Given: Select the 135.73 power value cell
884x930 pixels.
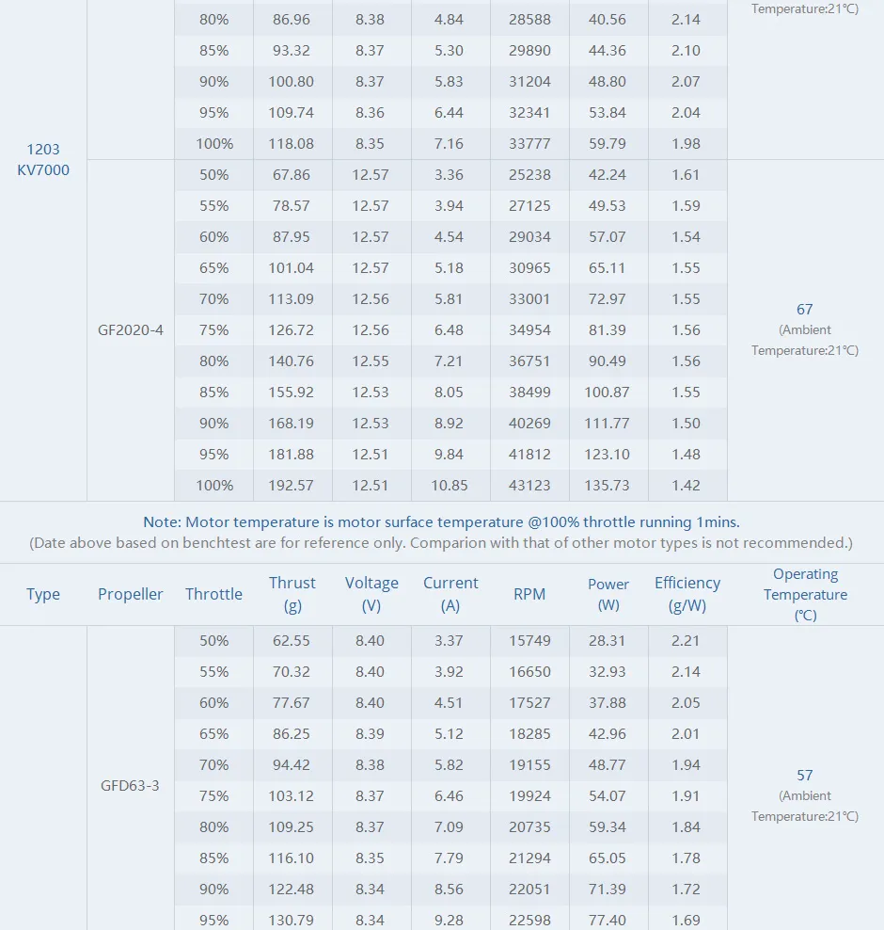Looking at the screenshot, I should coord(608,486).
